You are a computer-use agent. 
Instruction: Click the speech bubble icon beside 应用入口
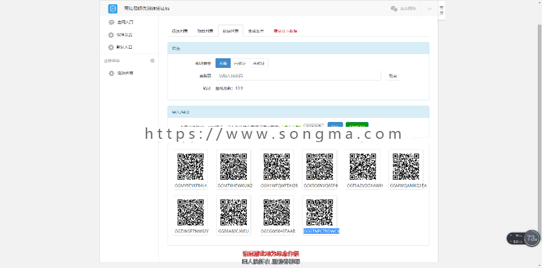111,22
